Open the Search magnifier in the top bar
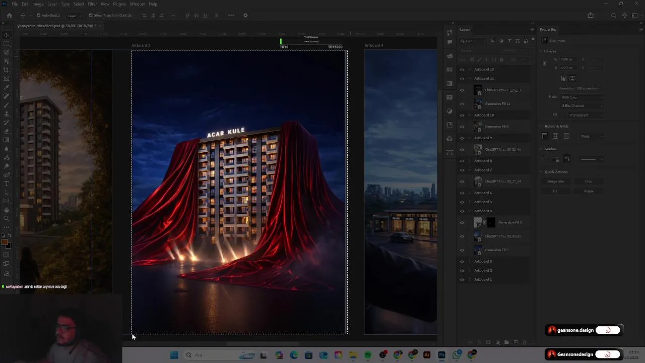The image size is (645, 363). tap(613, 15)
